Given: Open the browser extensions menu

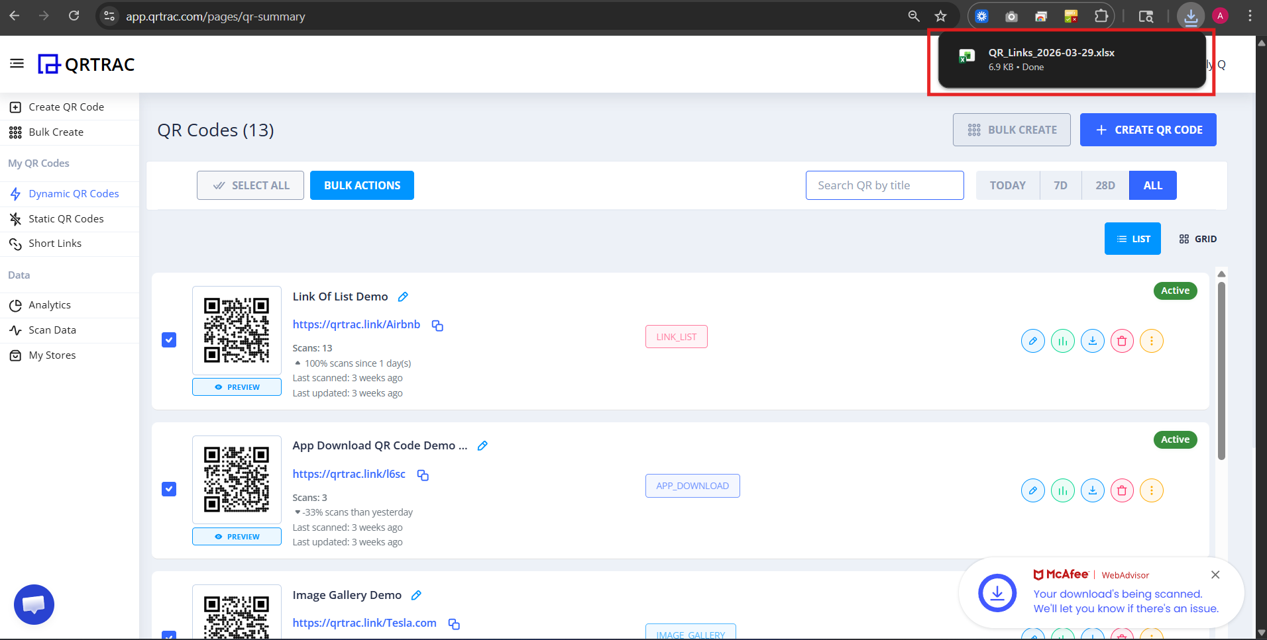Looking at the screenshot, I should [1101, 16].
